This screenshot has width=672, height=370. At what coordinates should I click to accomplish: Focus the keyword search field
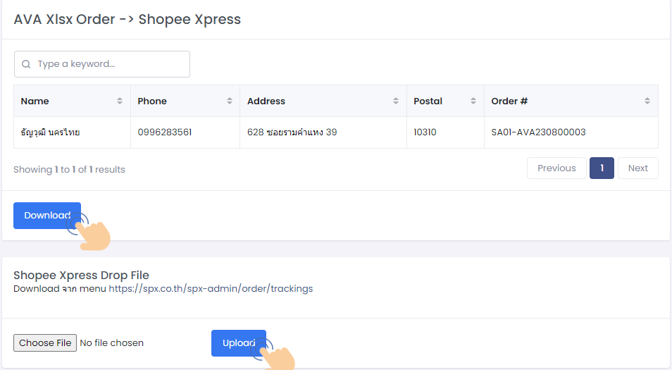tap(109, 64)
